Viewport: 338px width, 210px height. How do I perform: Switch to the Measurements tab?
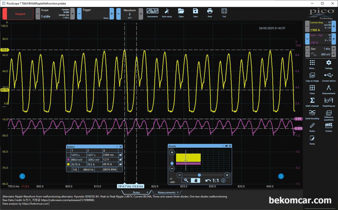(x=166, y=192)
